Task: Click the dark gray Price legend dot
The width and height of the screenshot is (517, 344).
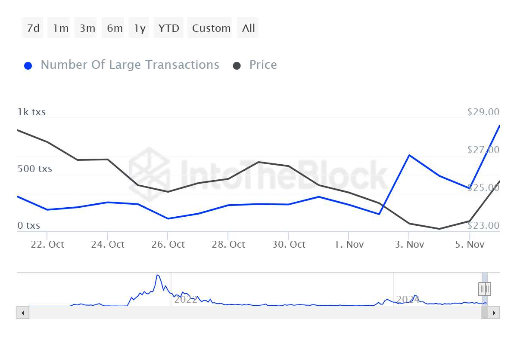Action: tap(237, 66)
